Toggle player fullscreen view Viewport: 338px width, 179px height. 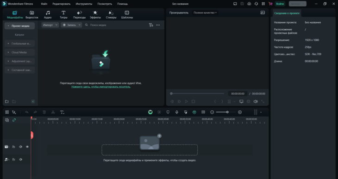(263, 102)
